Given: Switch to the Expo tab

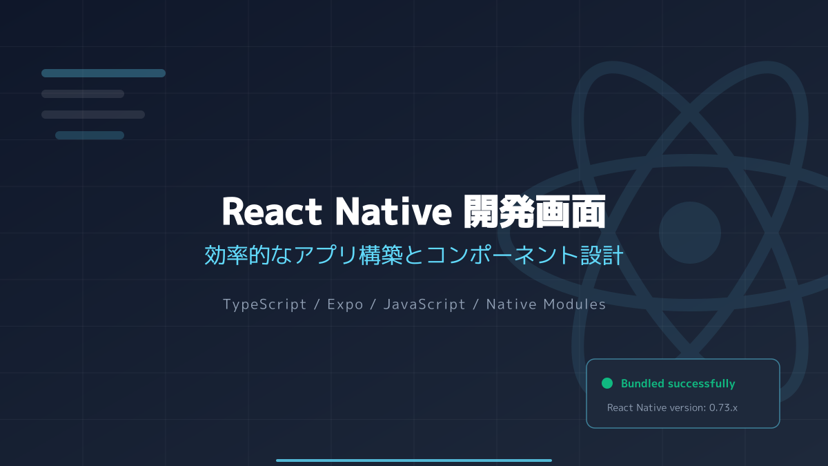Looking at the screenshot, I should (345, 304).
